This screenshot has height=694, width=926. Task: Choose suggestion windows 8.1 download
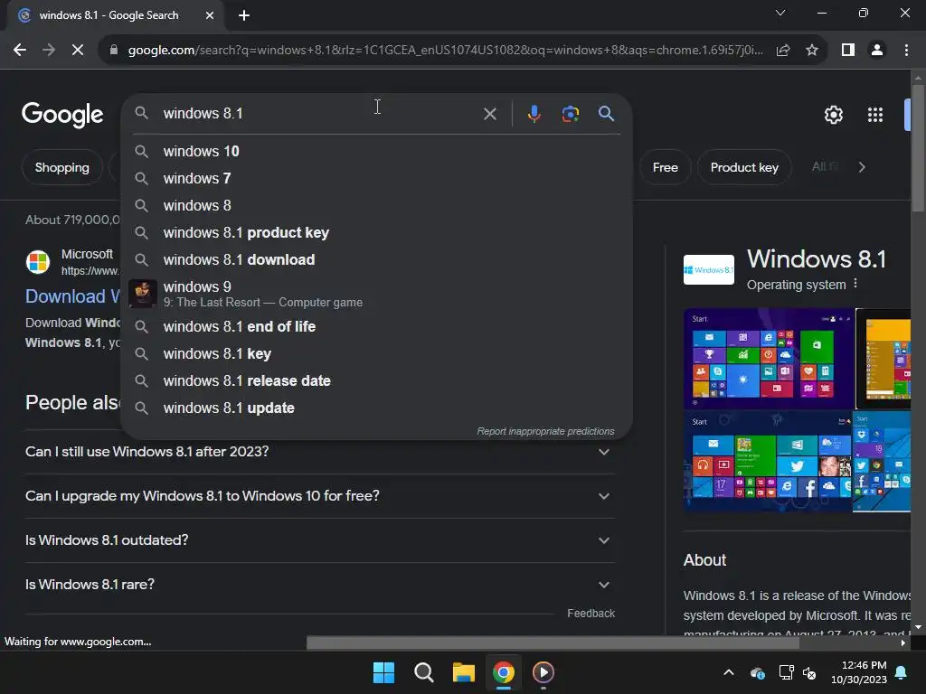point(376,260)
